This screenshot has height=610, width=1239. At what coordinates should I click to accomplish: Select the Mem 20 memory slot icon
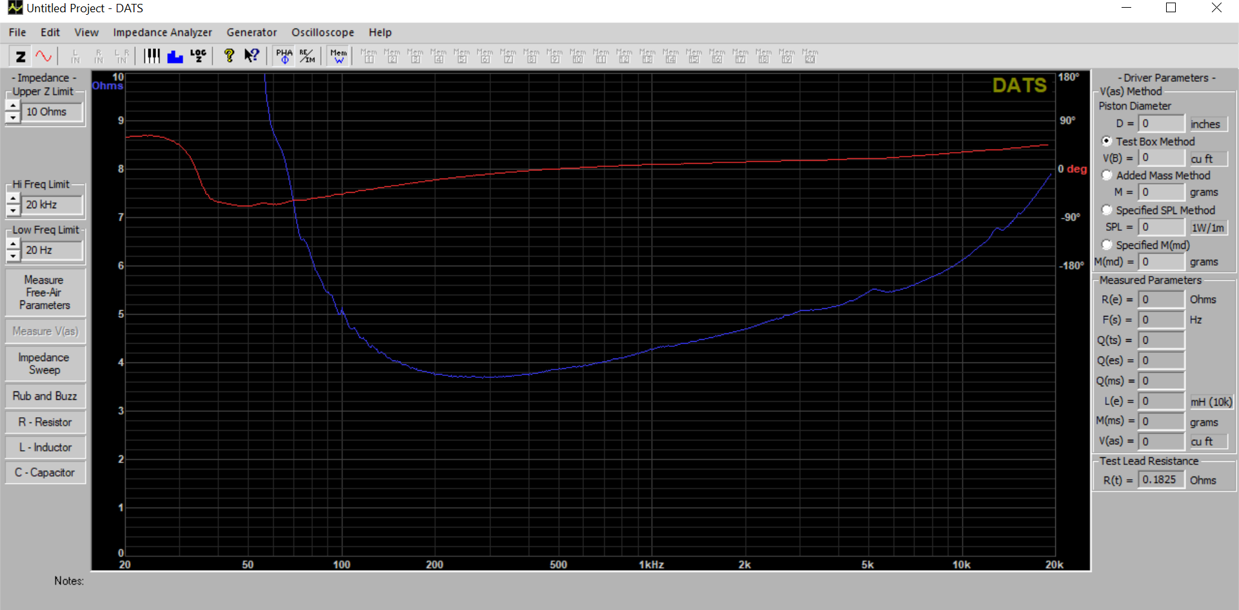click(x=811, y=56)
